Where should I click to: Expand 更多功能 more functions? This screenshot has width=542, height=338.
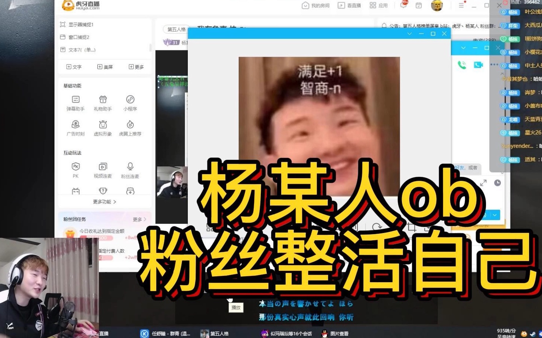(104, 202)
